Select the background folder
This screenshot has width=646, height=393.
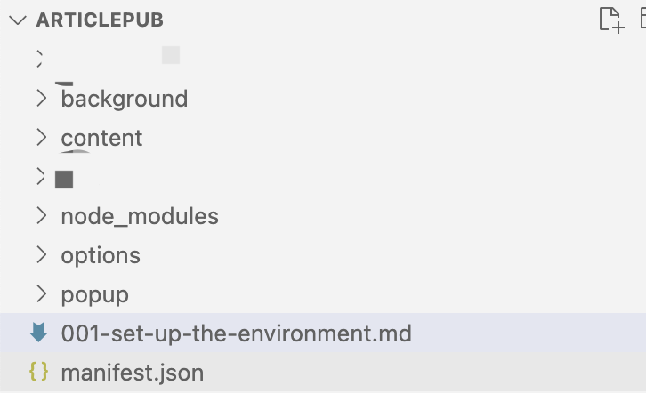coord(125,100)
